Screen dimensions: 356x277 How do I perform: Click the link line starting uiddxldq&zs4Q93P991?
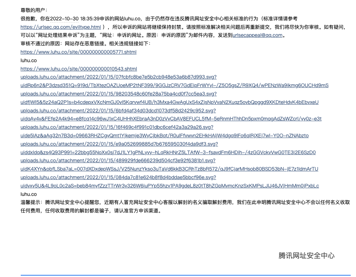(x=168, y=152)
